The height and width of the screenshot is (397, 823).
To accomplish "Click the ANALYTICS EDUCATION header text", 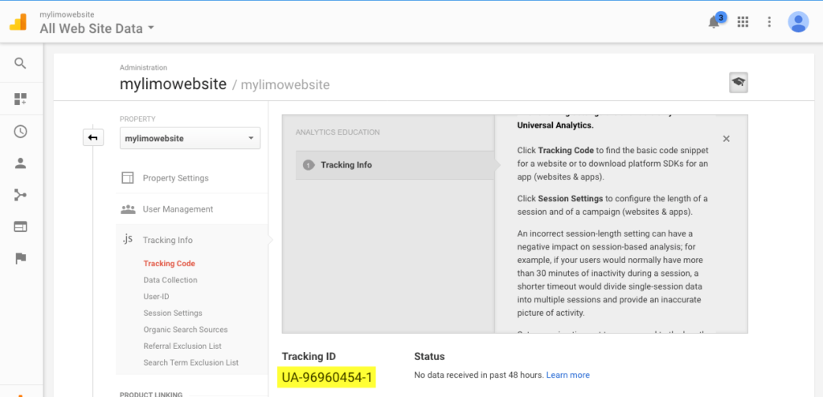I will (338, 132).
